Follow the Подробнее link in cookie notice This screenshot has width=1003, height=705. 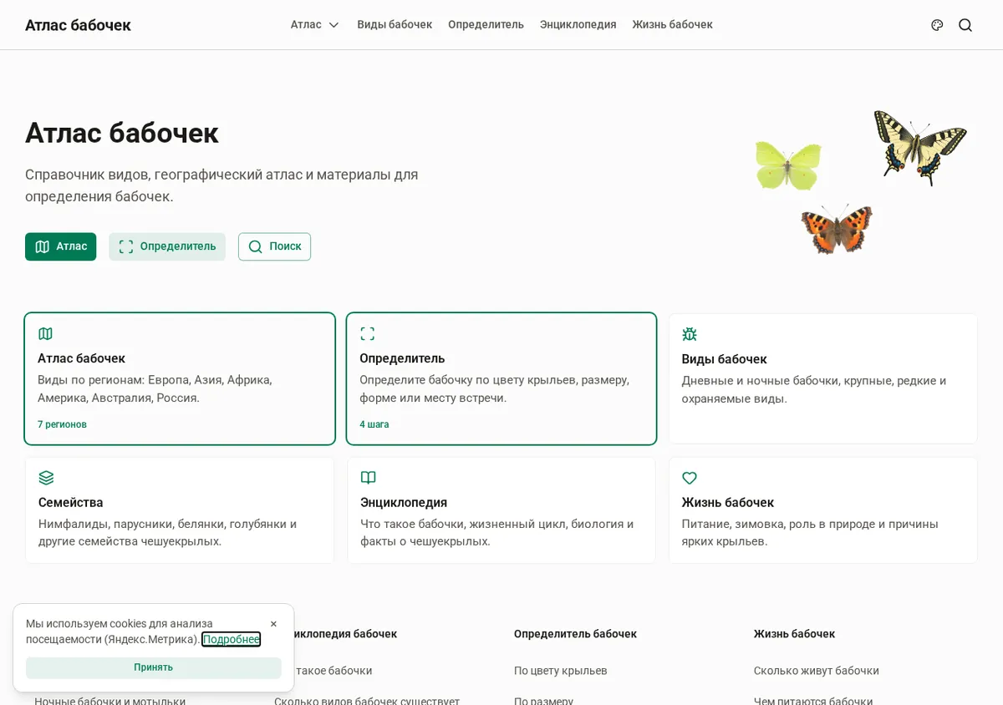click(x=232, y=639)
